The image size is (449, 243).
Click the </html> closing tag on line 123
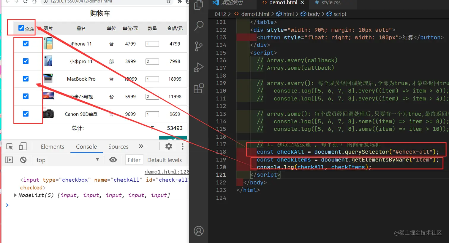pyautogui.click(x=248, y=190)
